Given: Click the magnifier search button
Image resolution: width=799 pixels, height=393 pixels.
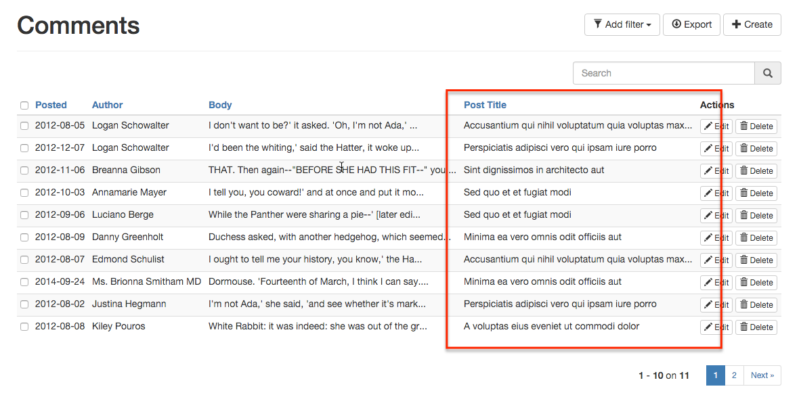Looking at the screenshot, I should coord(768,73).
